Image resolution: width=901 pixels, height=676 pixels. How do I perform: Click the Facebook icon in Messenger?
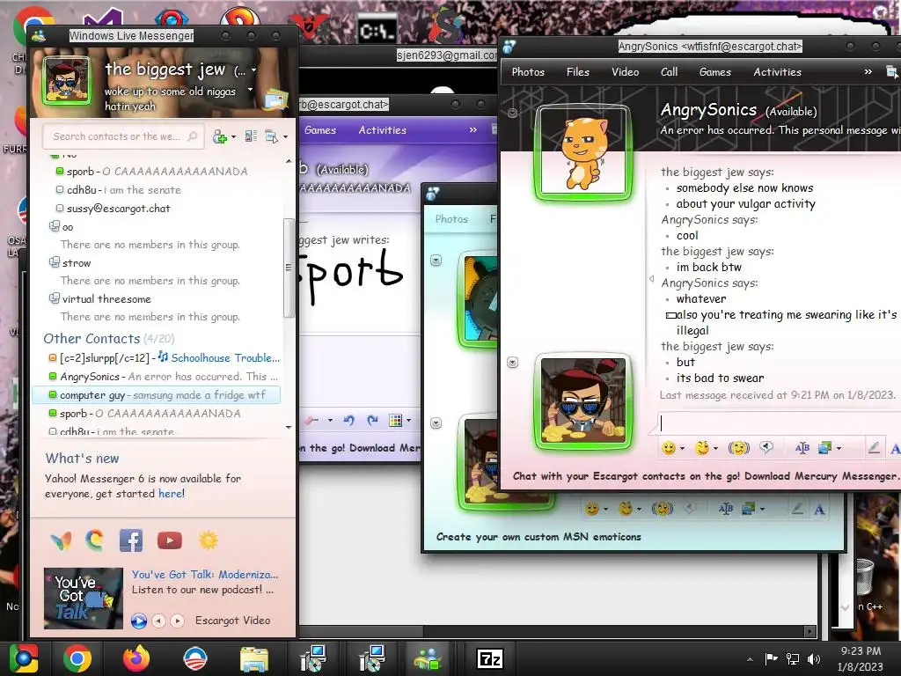tap(131, 540)
